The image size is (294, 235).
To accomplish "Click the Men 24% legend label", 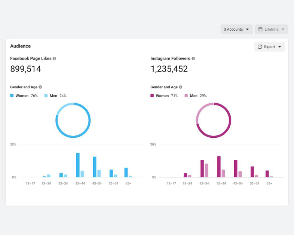I will pyautogui.click(x=58, y=96).
